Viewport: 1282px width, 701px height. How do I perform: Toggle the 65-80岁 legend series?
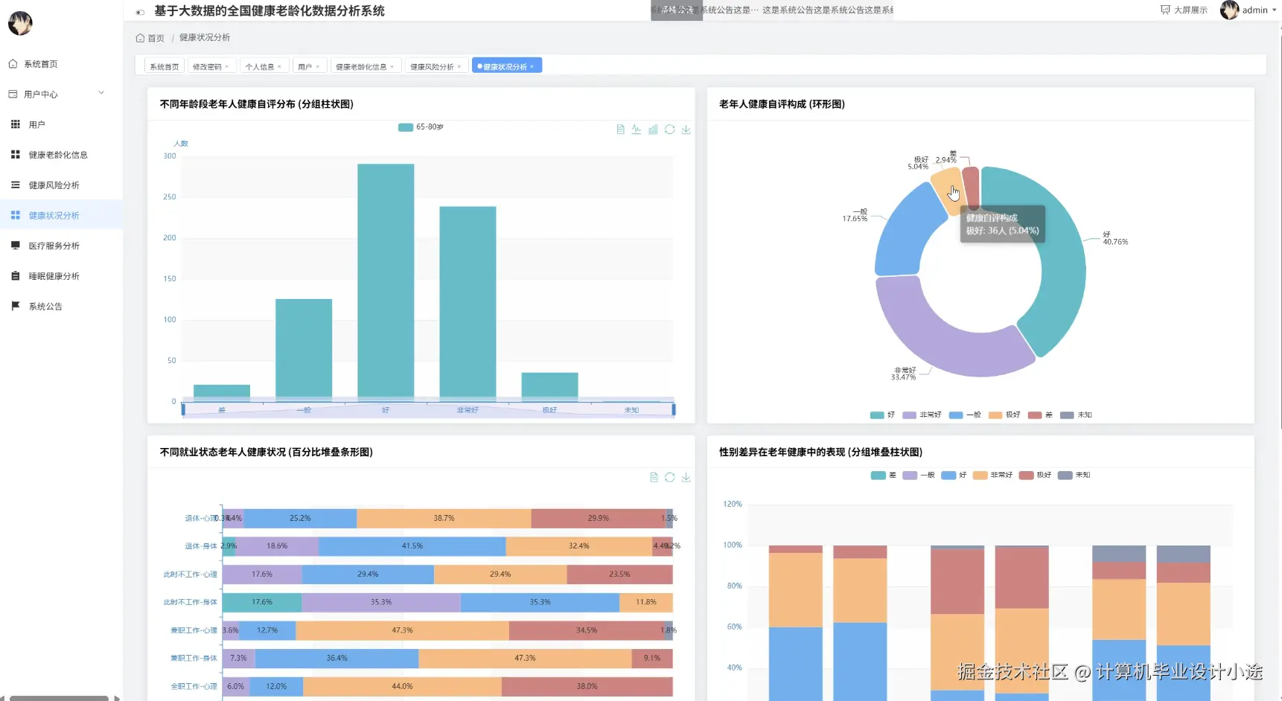(x=421, y=127)
